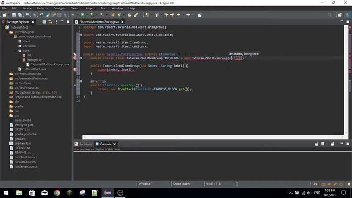
Task: Open Package Explorer View Menu dots
Action: [x=56, y=22]
